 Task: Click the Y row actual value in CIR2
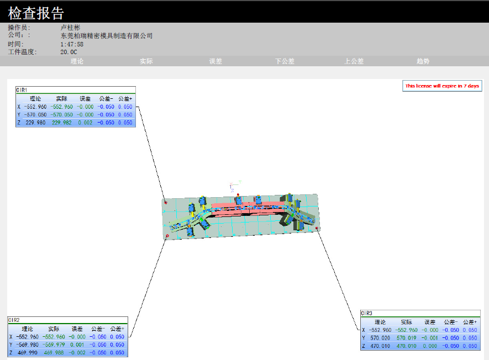[x=54, y=345]
